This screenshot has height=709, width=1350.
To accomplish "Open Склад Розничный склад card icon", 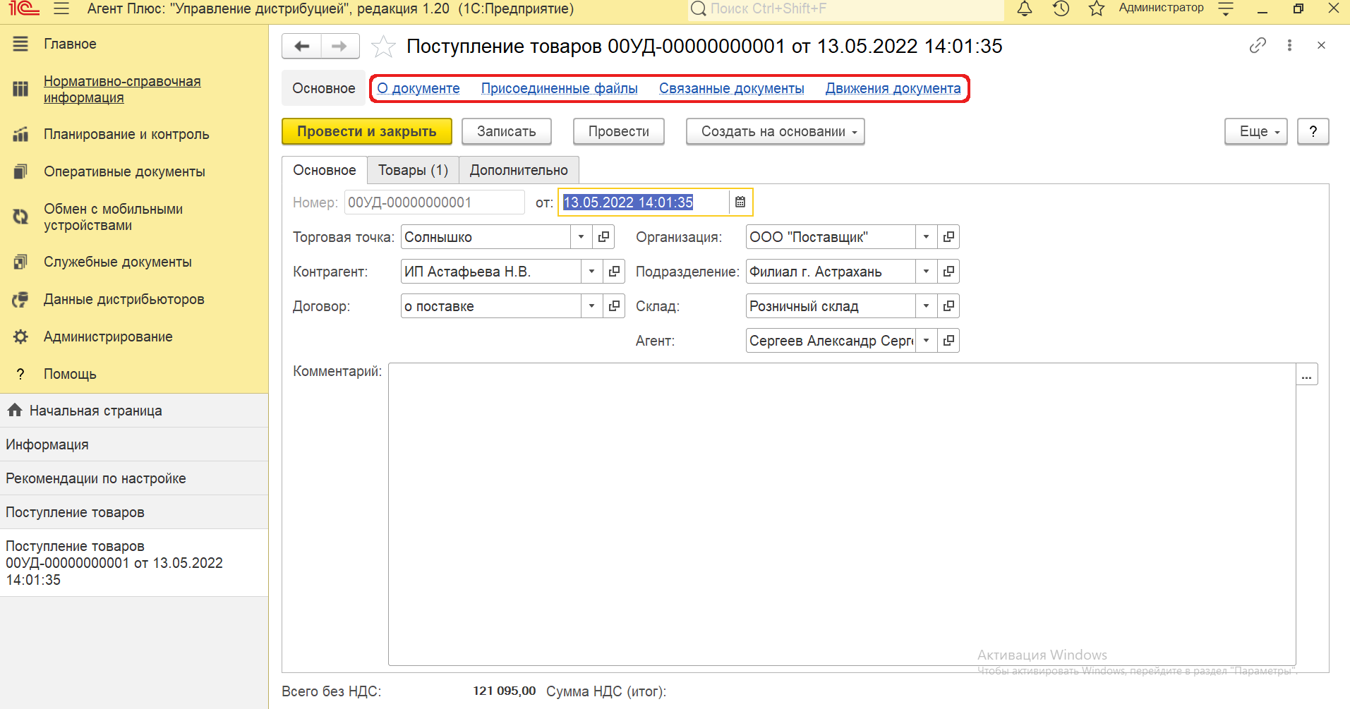I will click(948, 306).
